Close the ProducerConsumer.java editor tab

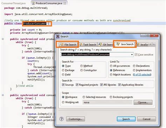[x=65, y=3]
